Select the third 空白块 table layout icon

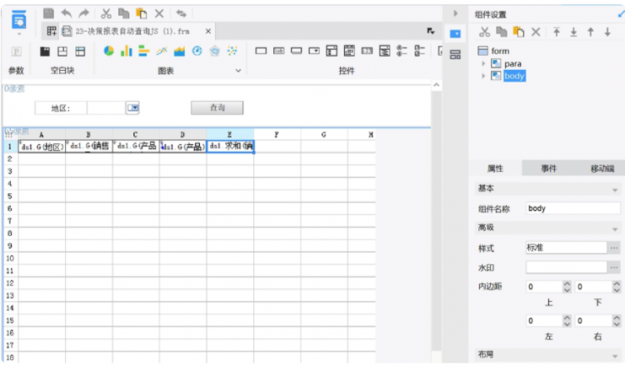81,51
